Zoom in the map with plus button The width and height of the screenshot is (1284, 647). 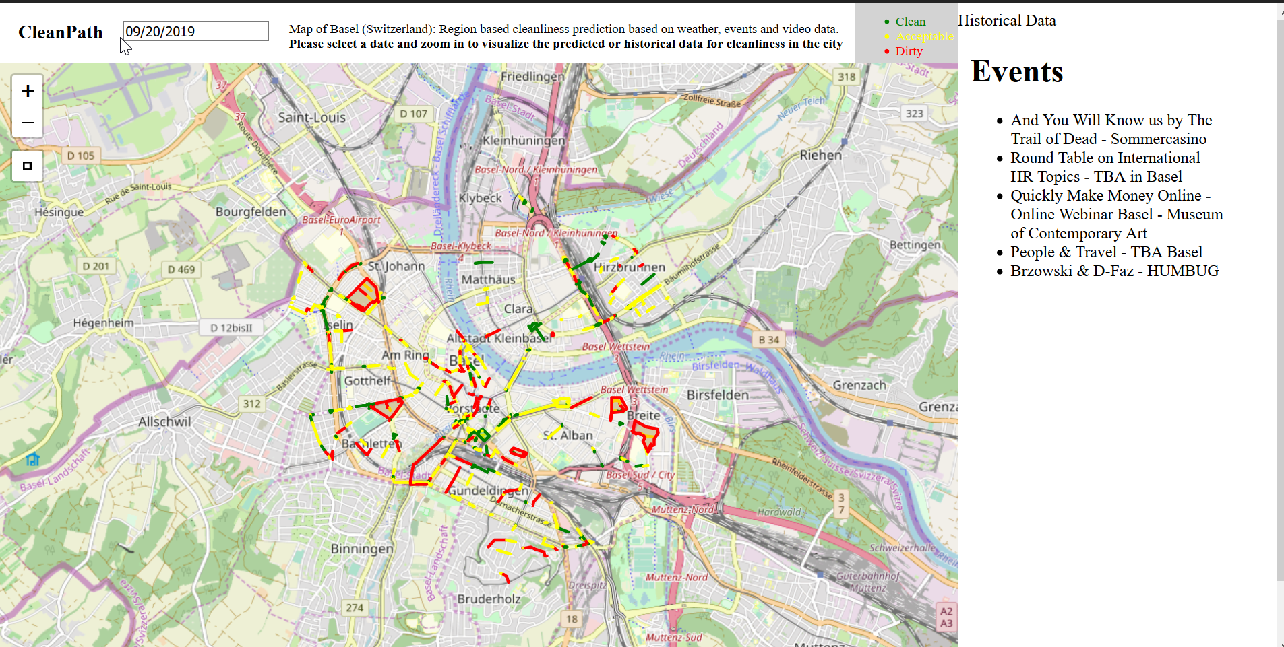point(28,91)
